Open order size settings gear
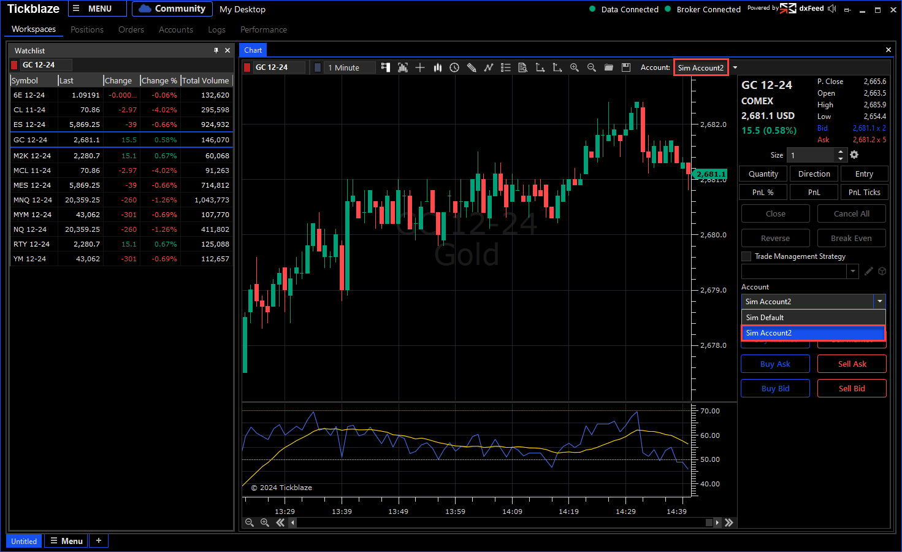Viewport: 902px width, 552px height. (x=854, y=155)
